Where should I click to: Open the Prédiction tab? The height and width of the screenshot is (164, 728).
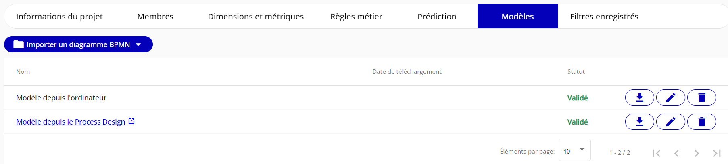point(437,17)
